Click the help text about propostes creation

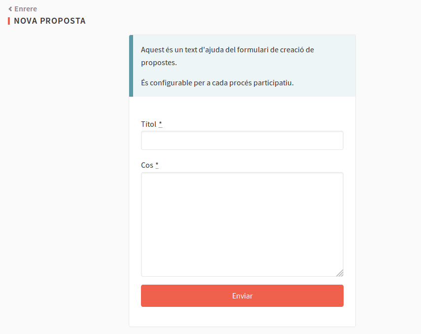(227, 56)
